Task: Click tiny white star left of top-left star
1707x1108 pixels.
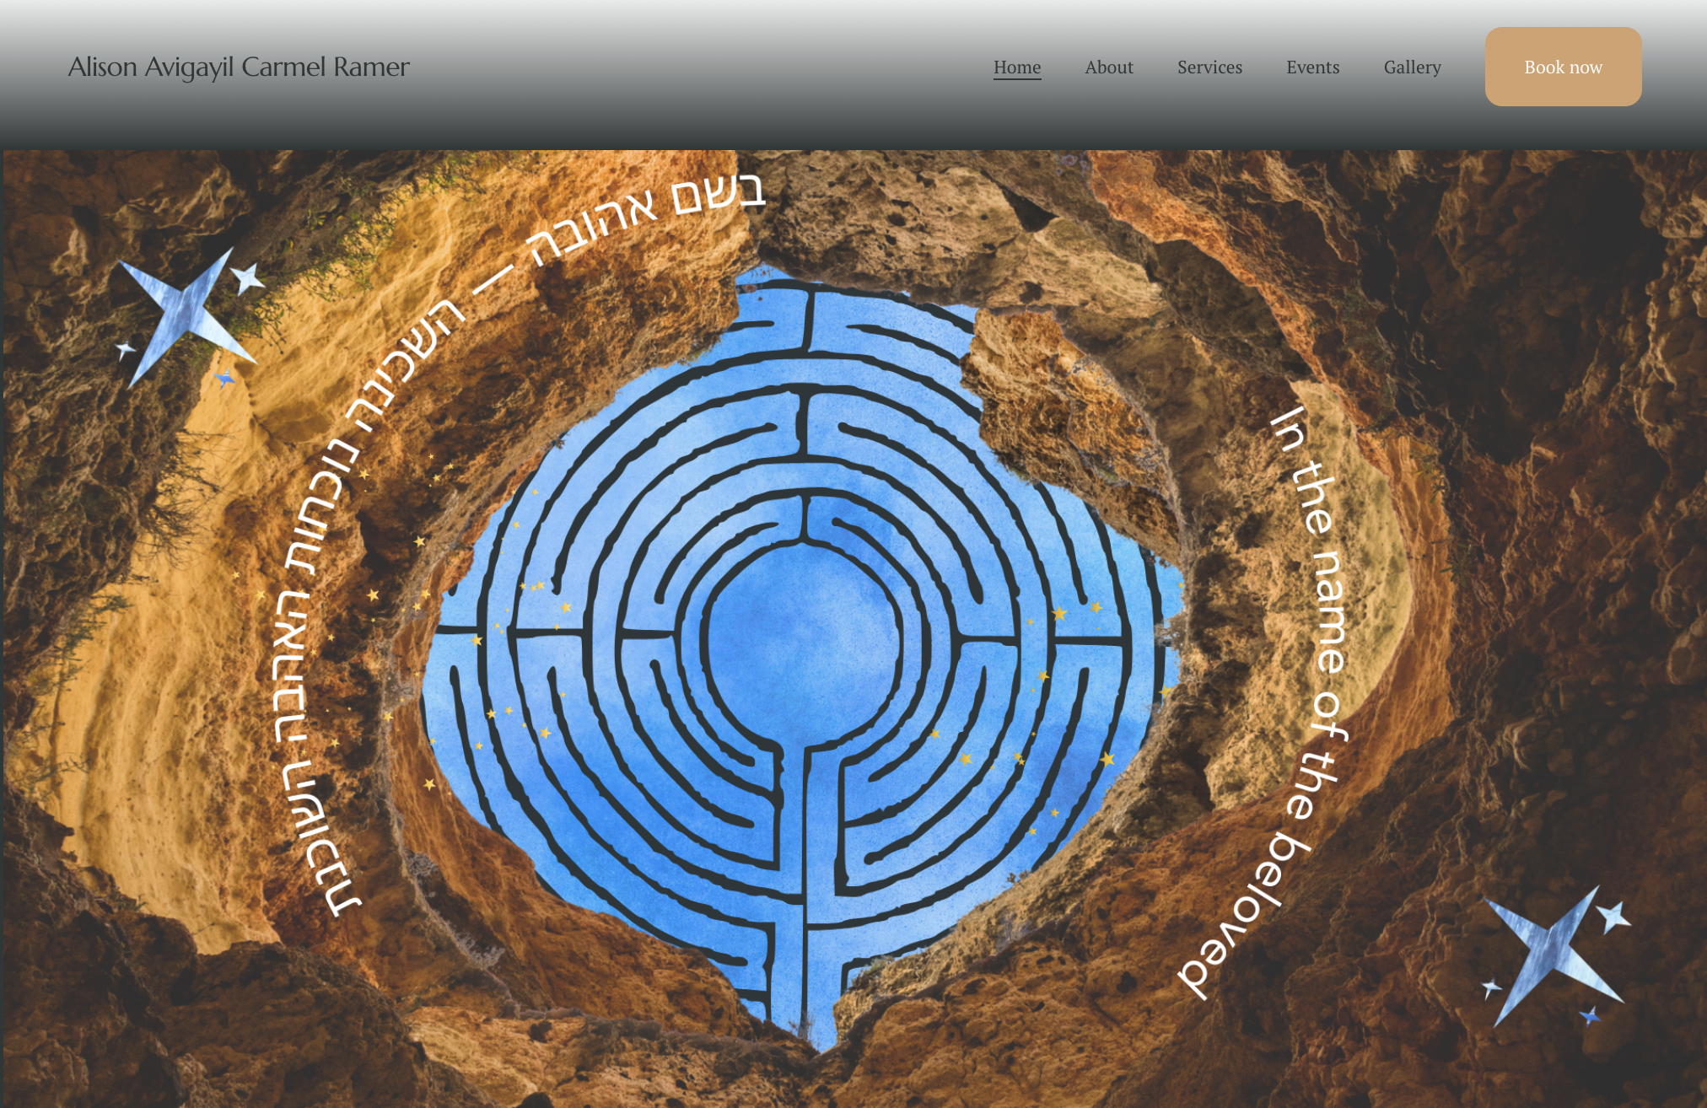Action: click(125, 348)
